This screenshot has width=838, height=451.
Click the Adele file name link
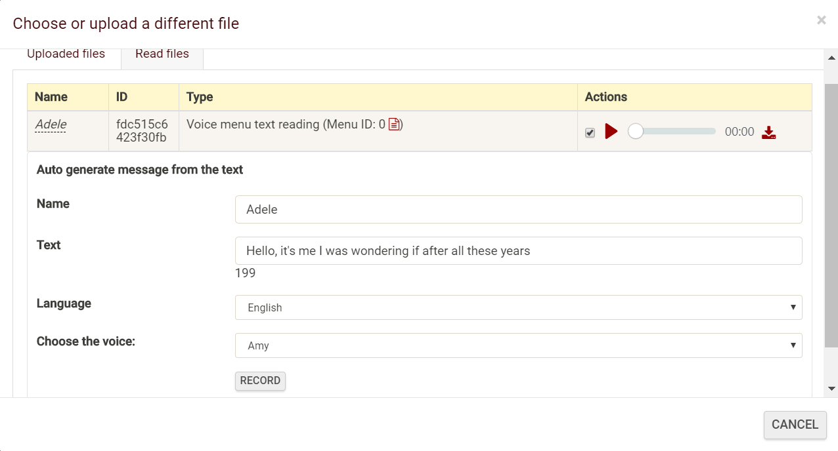click(x=51, y=125)
